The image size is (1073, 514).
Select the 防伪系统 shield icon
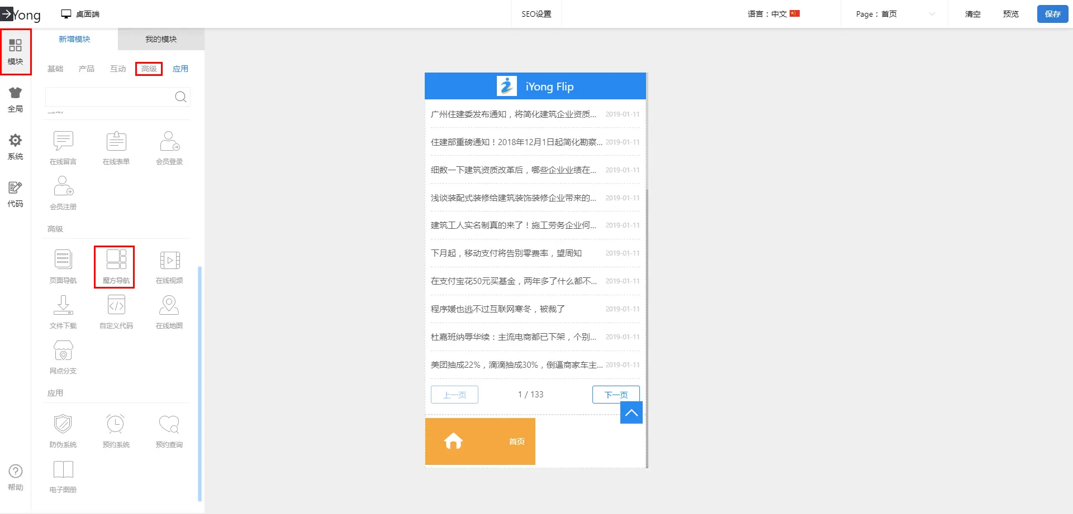[63, 424]
